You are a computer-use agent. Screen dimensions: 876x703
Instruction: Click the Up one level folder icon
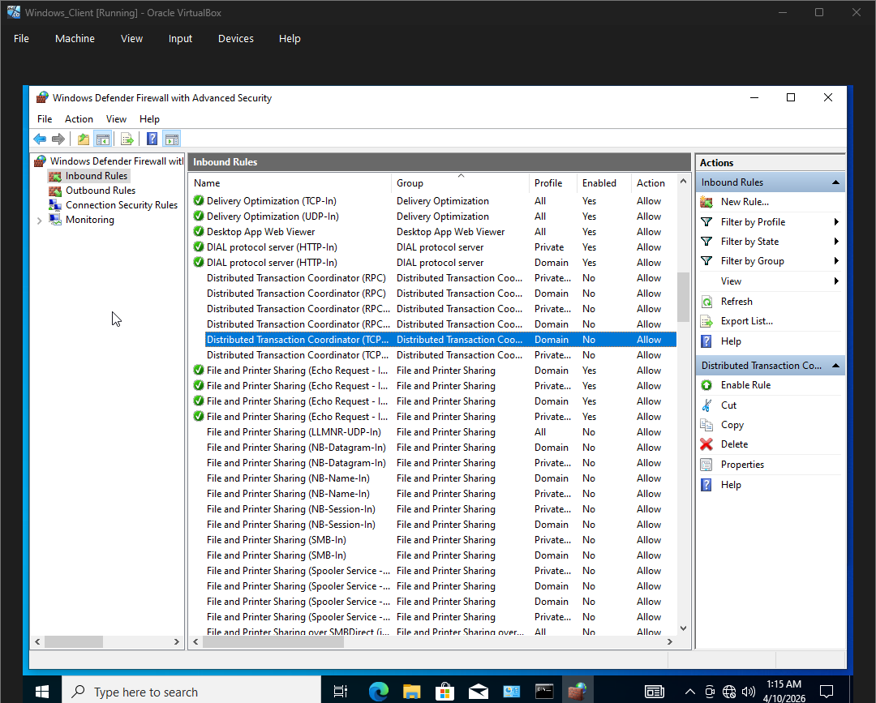[84, 139]
